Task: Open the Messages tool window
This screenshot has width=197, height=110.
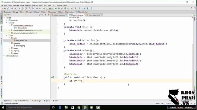Action: (37, 101)
